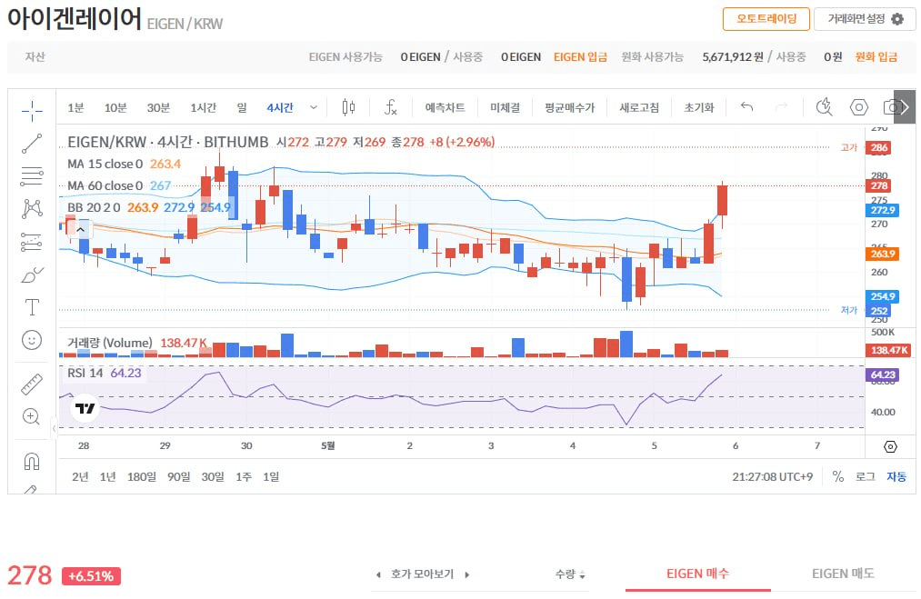Click the 278 current price label on axis
921x599 pixels.
tap(878, 185)
